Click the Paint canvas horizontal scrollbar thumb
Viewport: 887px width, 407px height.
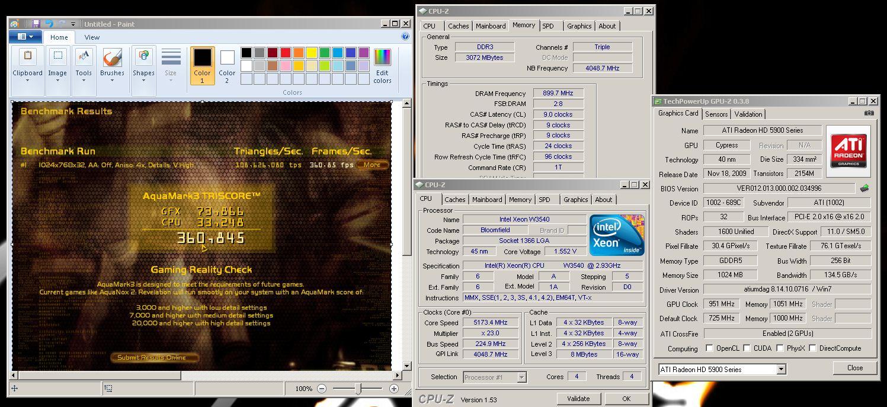[100, 375]
